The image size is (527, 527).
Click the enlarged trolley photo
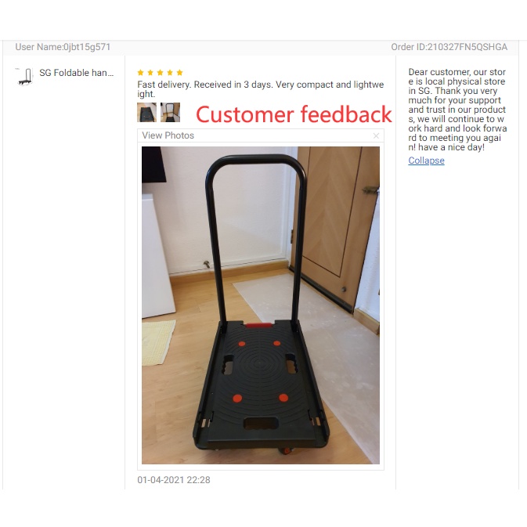click(x=261, y=305)
